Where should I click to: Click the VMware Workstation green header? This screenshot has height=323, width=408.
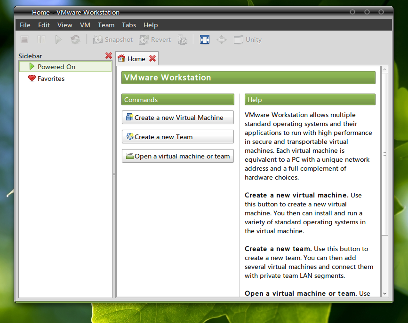tap(248, 78)
